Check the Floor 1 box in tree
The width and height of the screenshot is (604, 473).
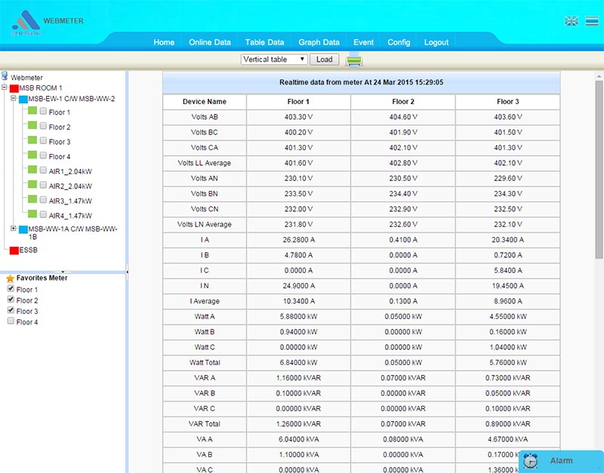(x=43, y=111)
